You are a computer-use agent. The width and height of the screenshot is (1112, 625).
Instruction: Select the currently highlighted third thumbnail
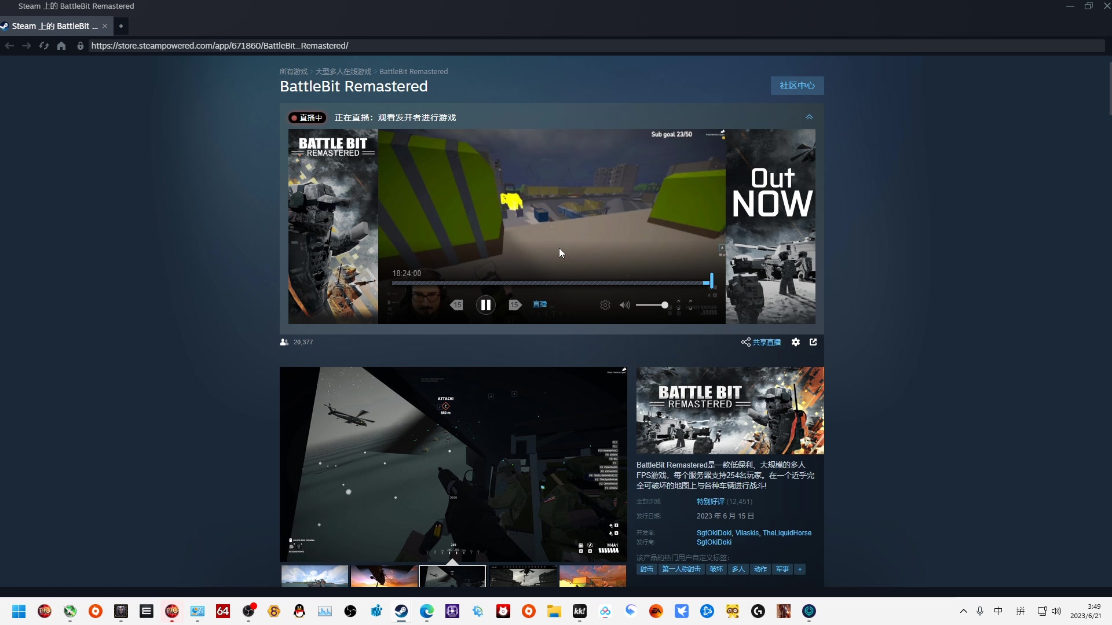coord(452,576)
